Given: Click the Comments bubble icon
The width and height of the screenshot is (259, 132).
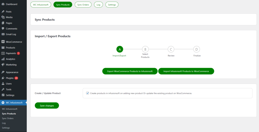Looking at the screenshot, I should 3,29.
